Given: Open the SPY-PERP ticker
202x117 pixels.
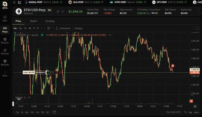Looking at the screenshot, I should coord(169,2).
